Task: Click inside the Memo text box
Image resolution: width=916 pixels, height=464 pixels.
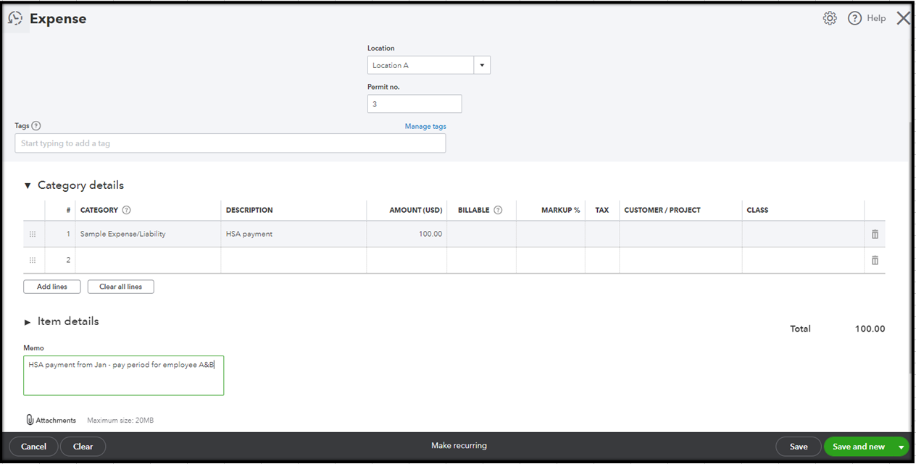Action: 123,375
